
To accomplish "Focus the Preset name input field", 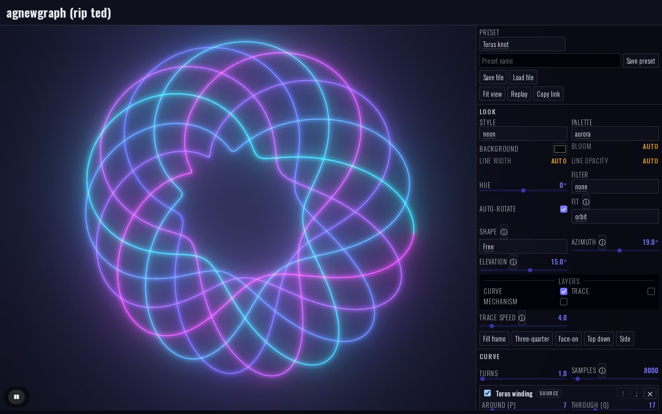I will (x=550, y=61).
